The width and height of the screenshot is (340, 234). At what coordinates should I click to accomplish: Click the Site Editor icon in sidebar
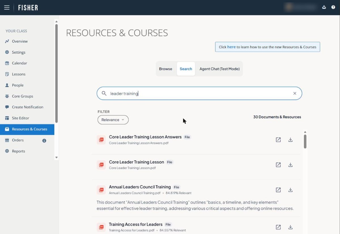click(7, 118)
